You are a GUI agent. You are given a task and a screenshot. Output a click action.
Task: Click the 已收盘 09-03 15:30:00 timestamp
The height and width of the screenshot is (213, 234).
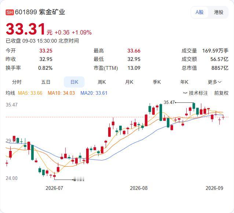click(42, 41)
